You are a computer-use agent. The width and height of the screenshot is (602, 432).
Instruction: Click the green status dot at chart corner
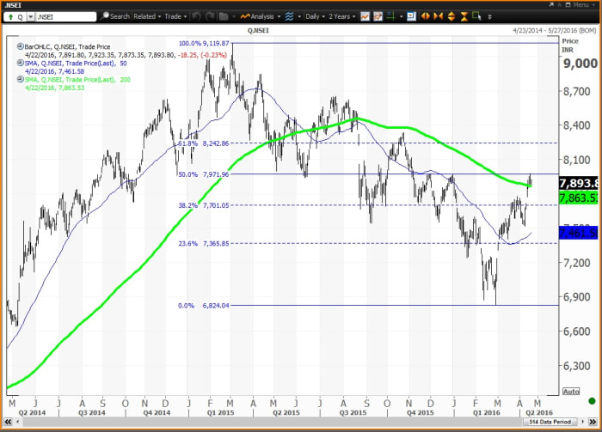tap(592, 401)
